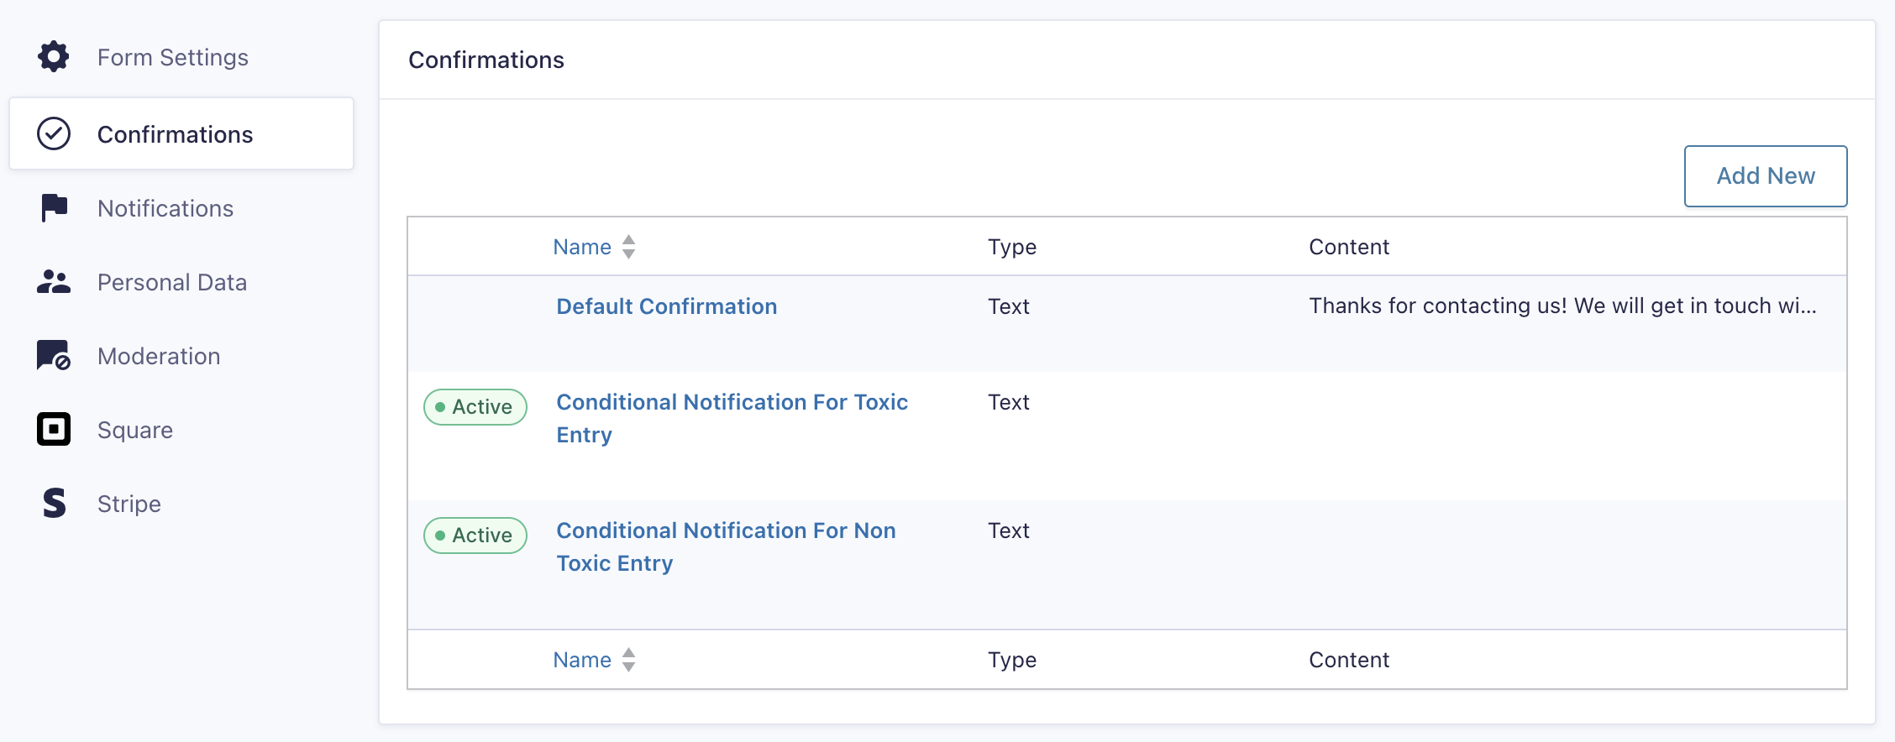This screenshot has height=742, width=1895.
Task: Select the Moderation chat-block icon
Action: click(52, 356)
